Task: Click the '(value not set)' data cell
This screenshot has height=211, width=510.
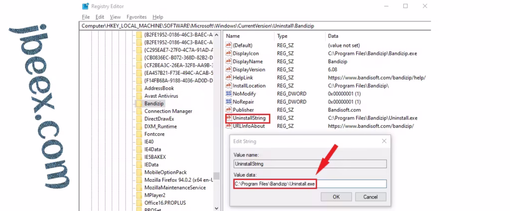Action: [344, 45]
